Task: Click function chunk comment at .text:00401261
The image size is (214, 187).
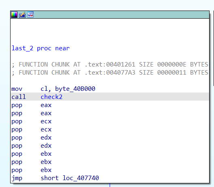Action: tap(110, 64)
